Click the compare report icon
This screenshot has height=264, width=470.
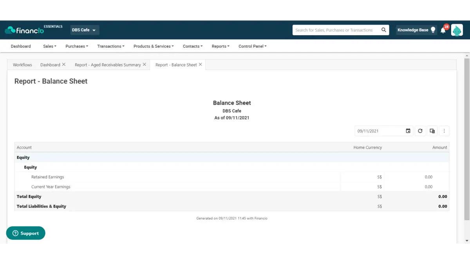pyautogui.click(x=432, y=131)
